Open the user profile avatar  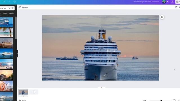point(164,2)
